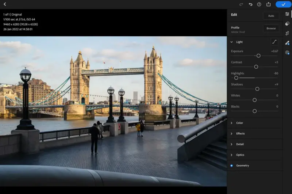
Task: Go back using the top-left arrow
Action: coord(5,4)
